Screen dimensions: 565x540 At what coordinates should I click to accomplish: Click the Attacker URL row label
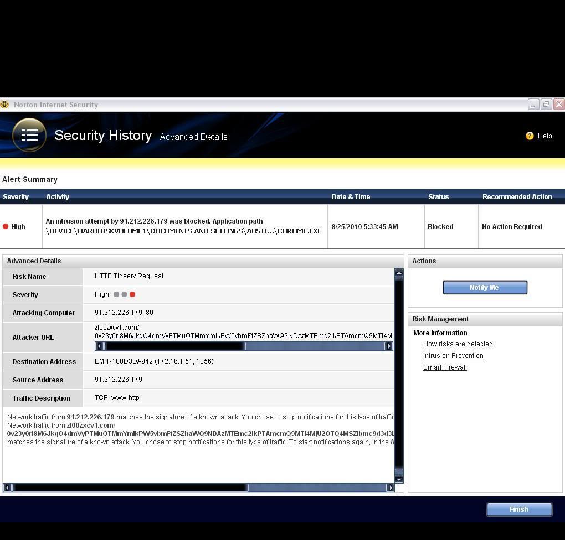(33, 337)
